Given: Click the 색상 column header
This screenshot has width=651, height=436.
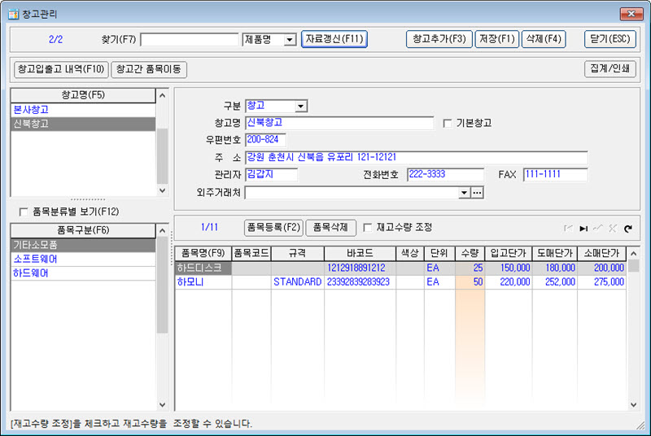Looking at the screenshot, I should click(x=410, y=254).
